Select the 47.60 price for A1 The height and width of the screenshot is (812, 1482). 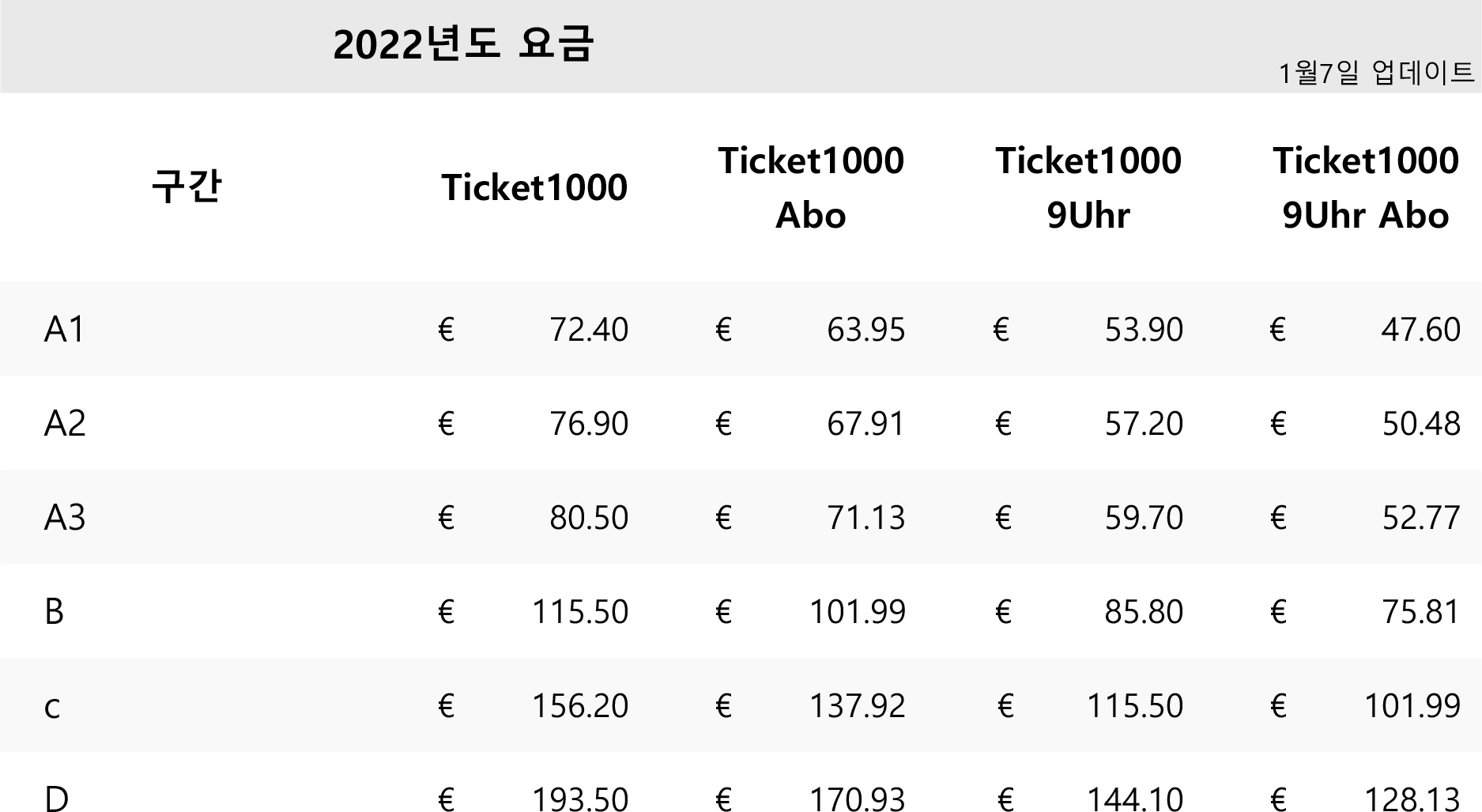point(1420,329)
